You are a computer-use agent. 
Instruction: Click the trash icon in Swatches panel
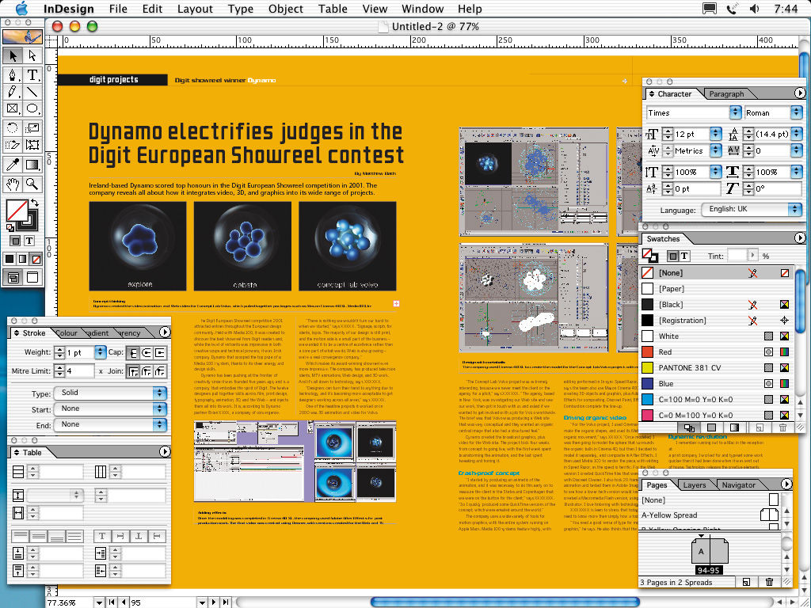coord(782,427)
